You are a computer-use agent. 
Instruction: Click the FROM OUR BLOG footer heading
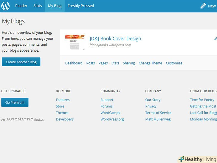point(203,91)
